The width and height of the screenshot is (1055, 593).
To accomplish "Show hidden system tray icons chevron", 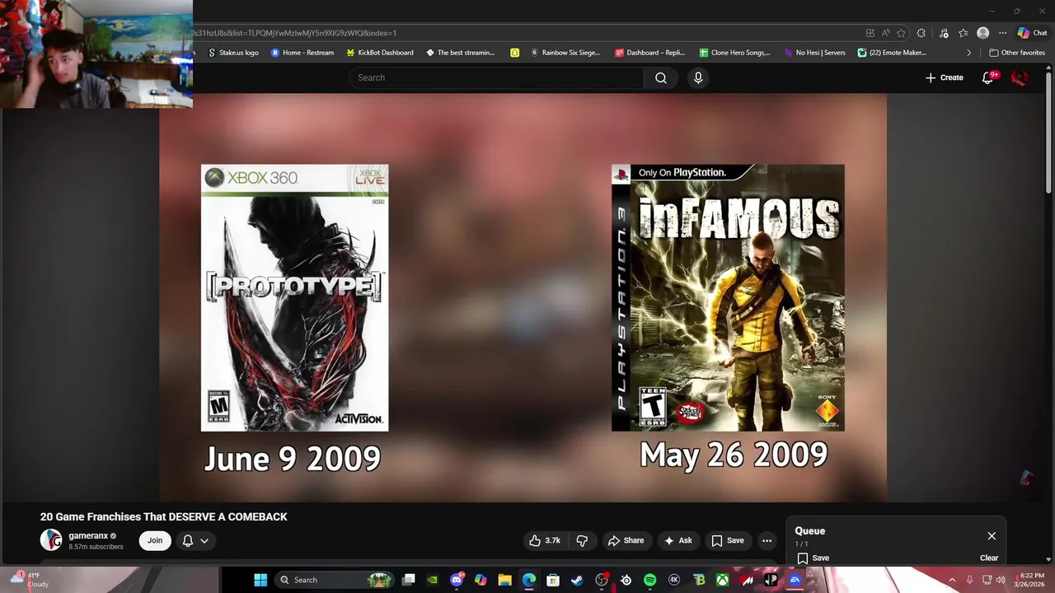I will point(951,580).
